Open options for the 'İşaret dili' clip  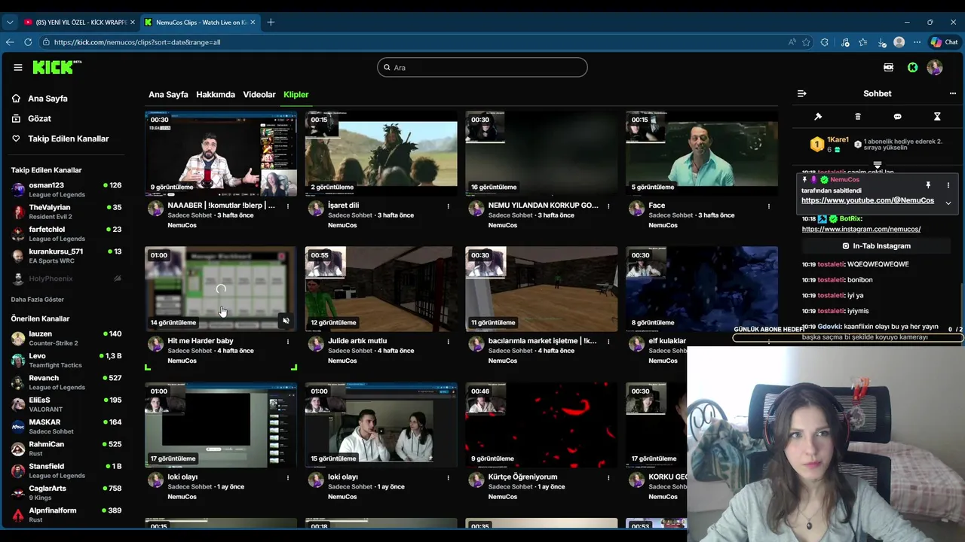(x=448, y=206)
